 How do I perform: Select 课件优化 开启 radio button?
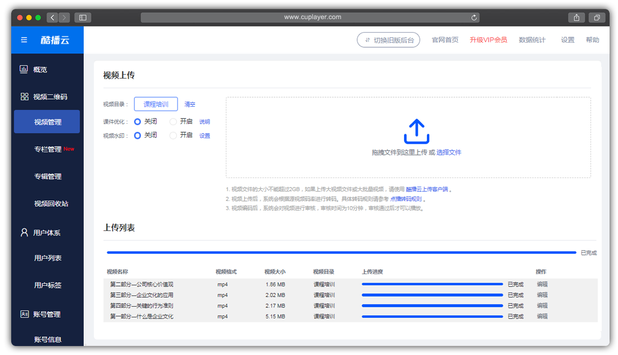tap(173, 122)
